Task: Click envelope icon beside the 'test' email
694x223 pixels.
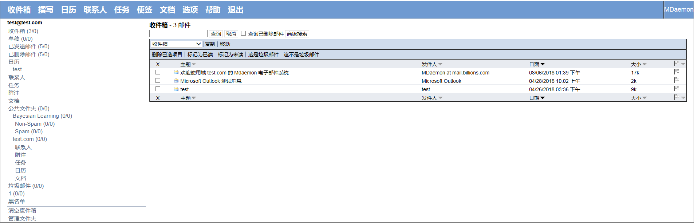Action: 176,89
